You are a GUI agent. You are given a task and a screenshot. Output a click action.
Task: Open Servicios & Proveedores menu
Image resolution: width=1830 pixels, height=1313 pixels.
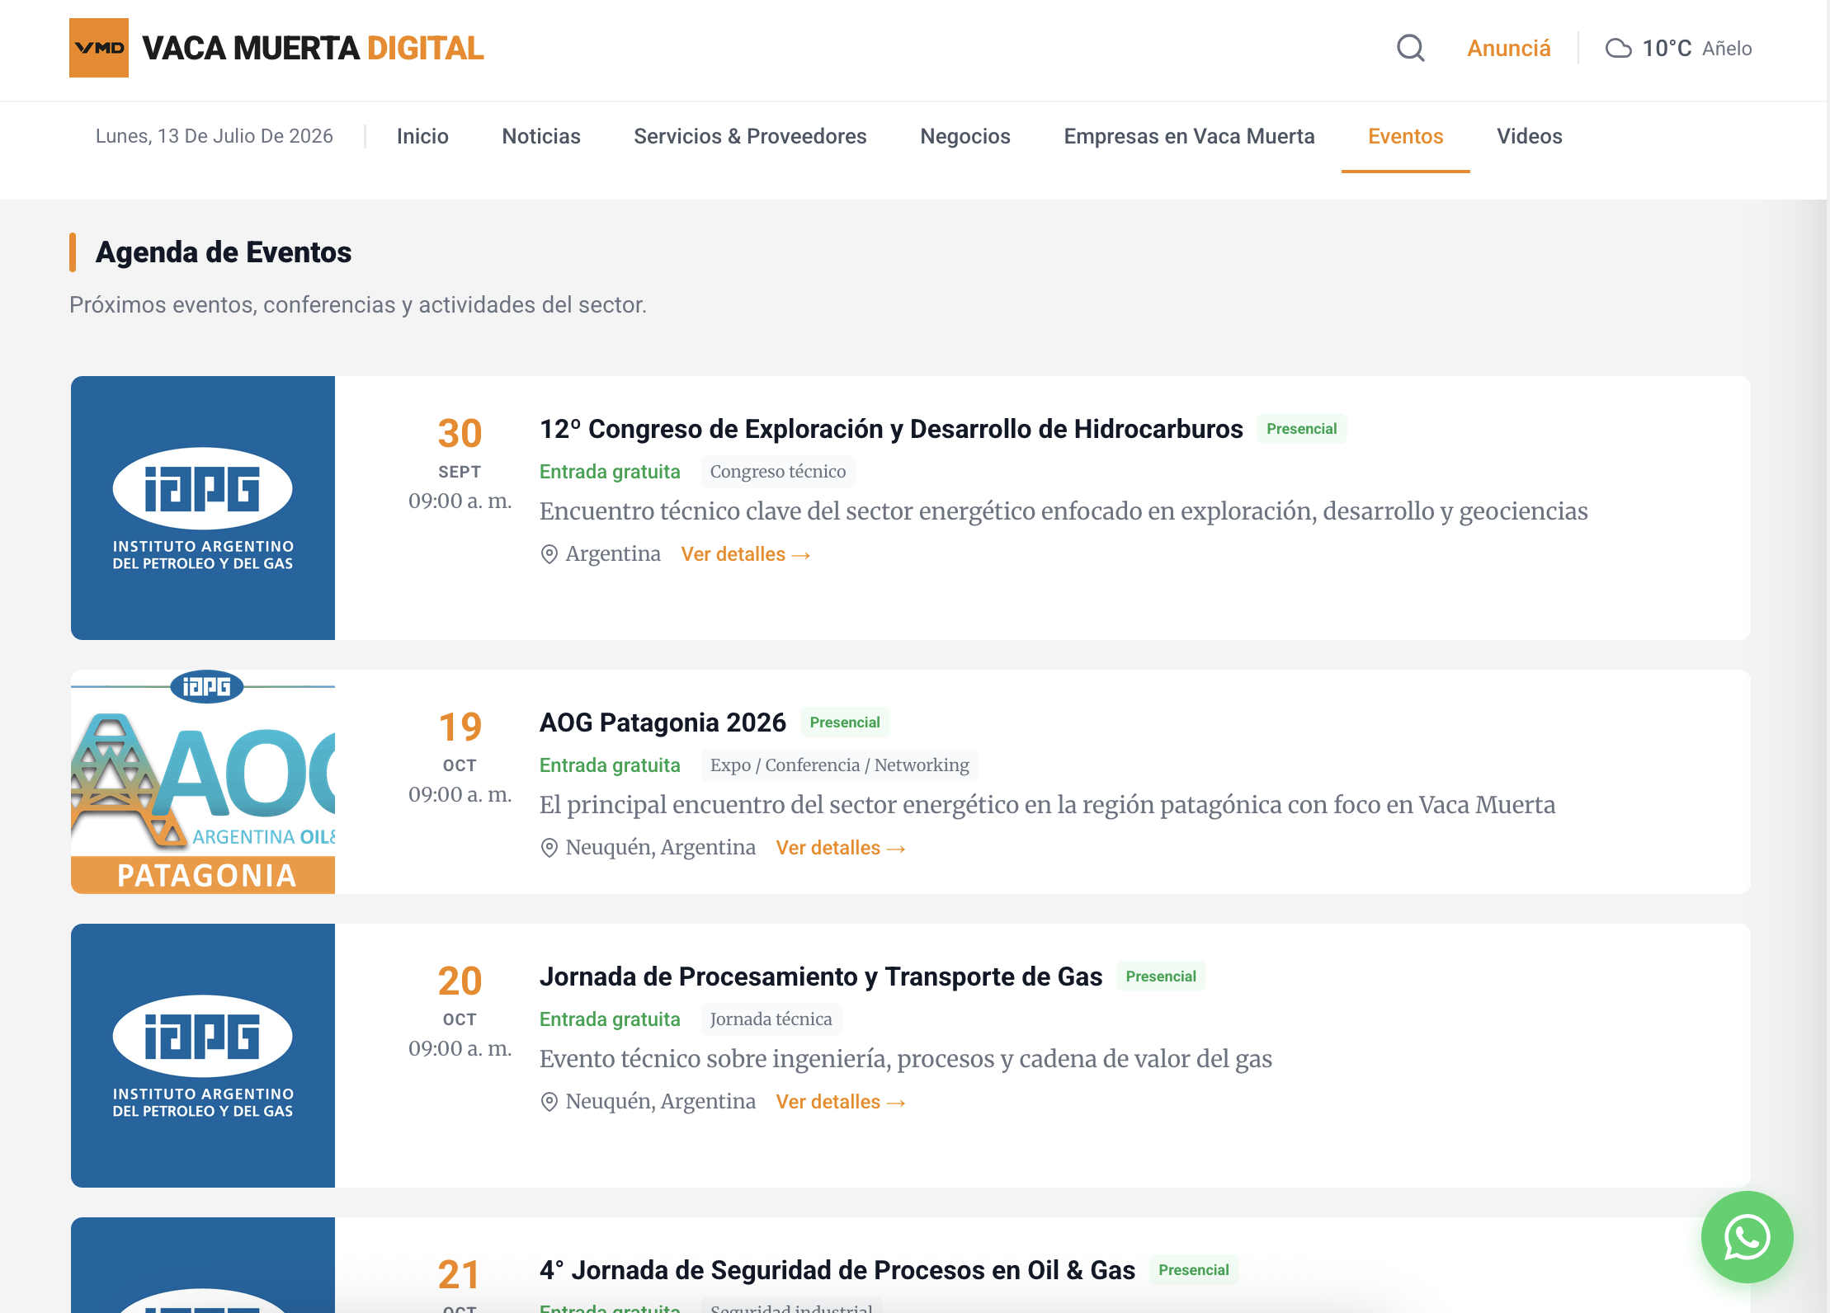click(750, 136)
